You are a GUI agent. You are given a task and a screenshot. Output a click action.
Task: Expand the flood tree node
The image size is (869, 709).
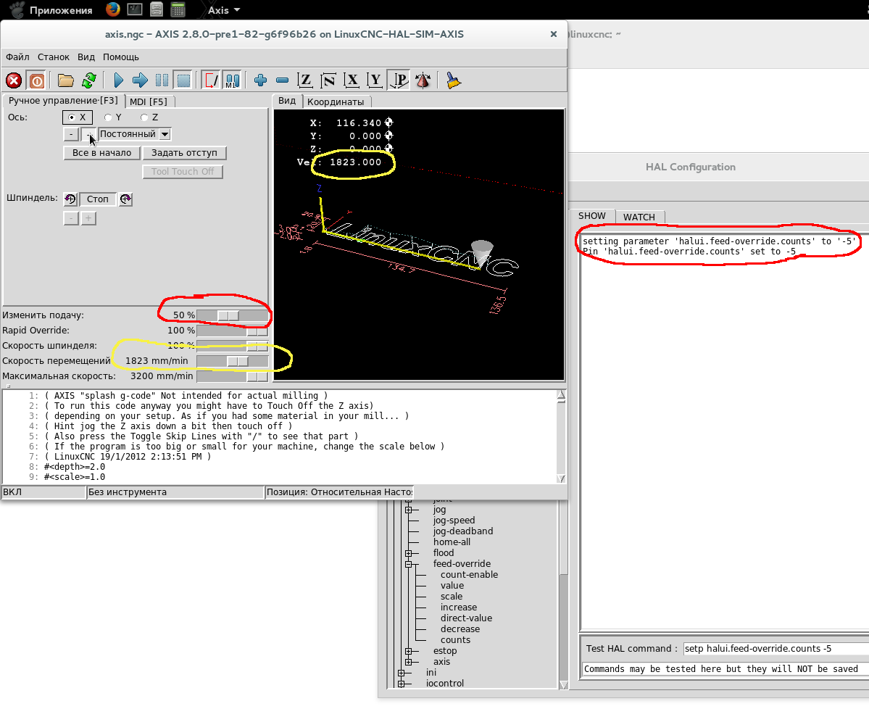(x=409, y=553)
